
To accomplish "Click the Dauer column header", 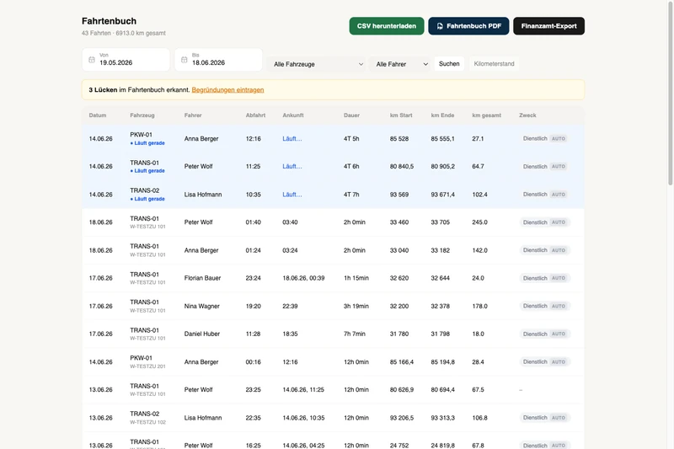I will [x=351, y=115].
